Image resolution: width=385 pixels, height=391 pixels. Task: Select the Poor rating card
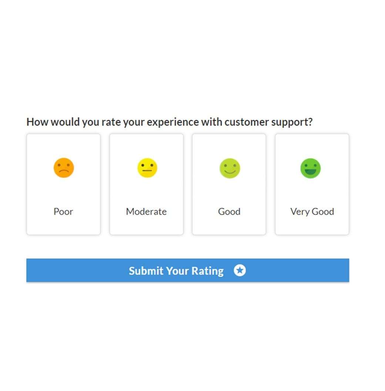pyautogui.click(x=63, y=184)
